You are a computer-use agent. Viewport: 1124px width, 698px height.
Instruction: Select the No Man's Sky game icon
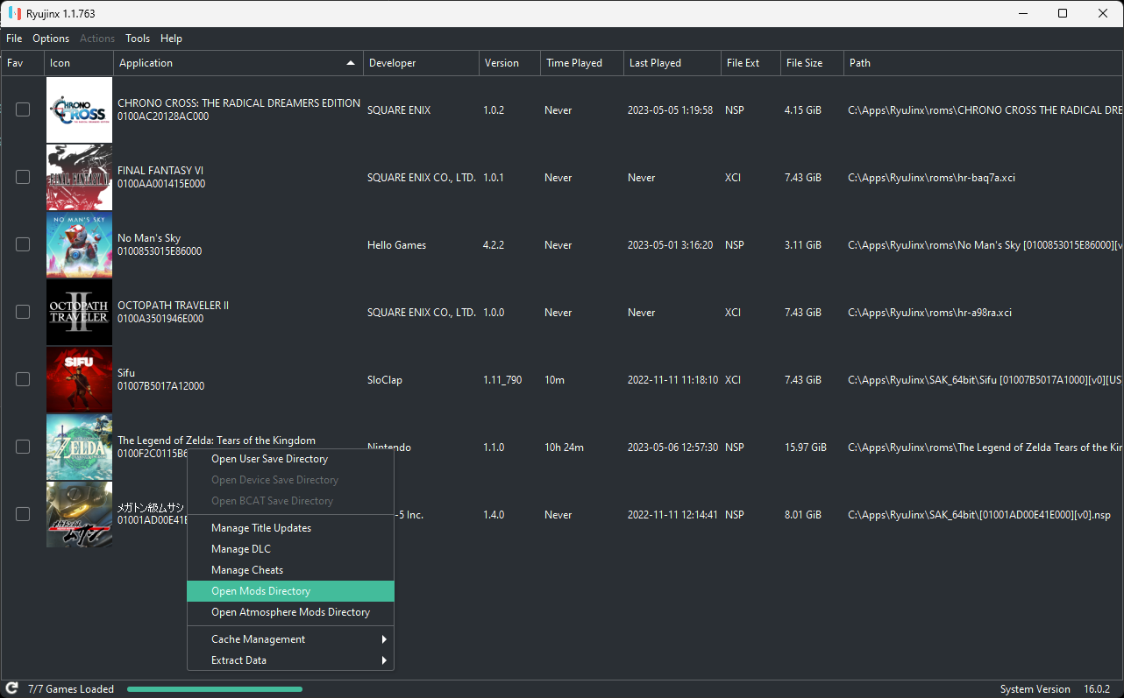click(x=79, y=244)
